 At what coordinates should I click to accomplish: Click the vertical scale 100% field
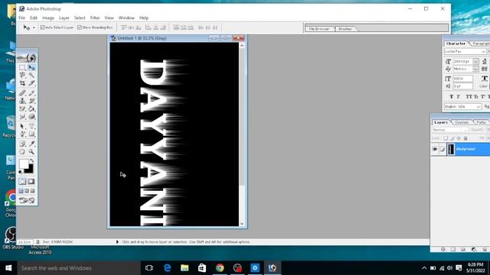tap(462, 79)
